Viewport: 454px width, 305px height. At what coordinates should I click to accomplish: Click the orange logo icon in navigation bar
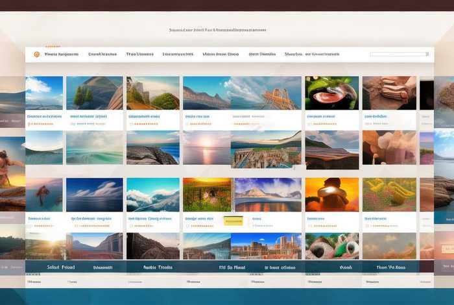36,55
